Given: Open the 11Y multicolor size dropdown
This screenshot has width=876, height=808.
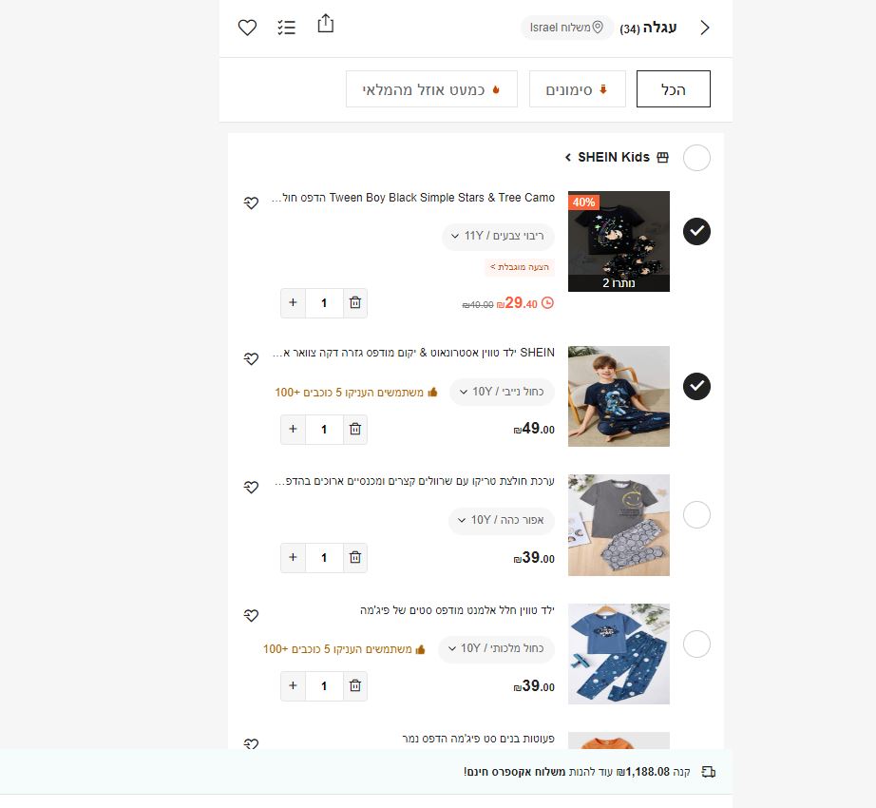Looking at the screenshot, I should pos(498,236).
